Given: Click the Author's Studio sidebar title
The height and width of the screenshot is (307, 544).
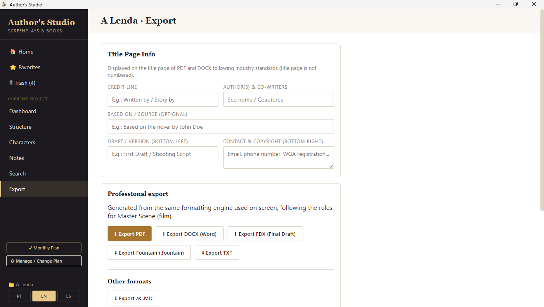Looking at the screenshot, I should tap(41, 22).
